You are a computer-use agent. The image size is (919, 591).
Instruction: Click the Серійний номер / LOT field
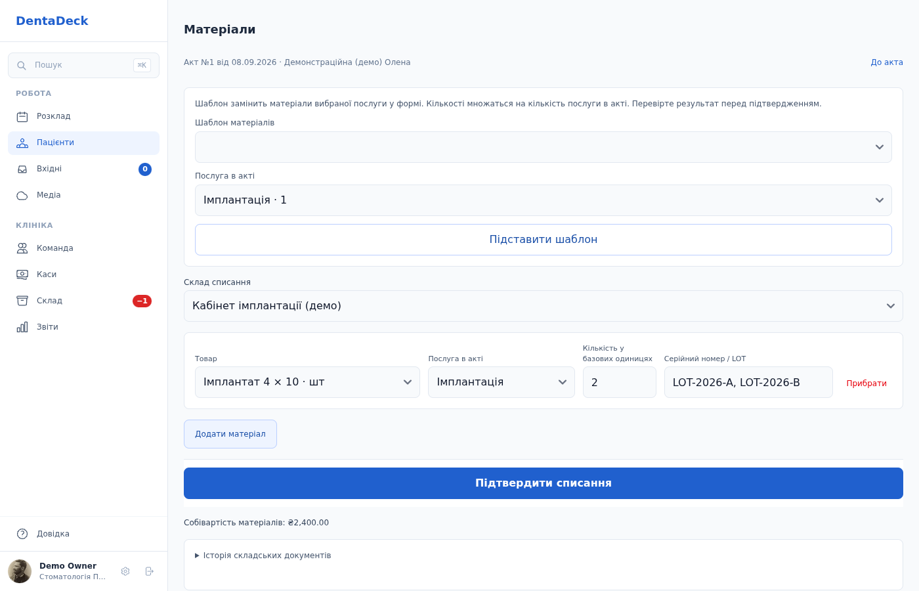pyautogui.click(x=748, y=382)
